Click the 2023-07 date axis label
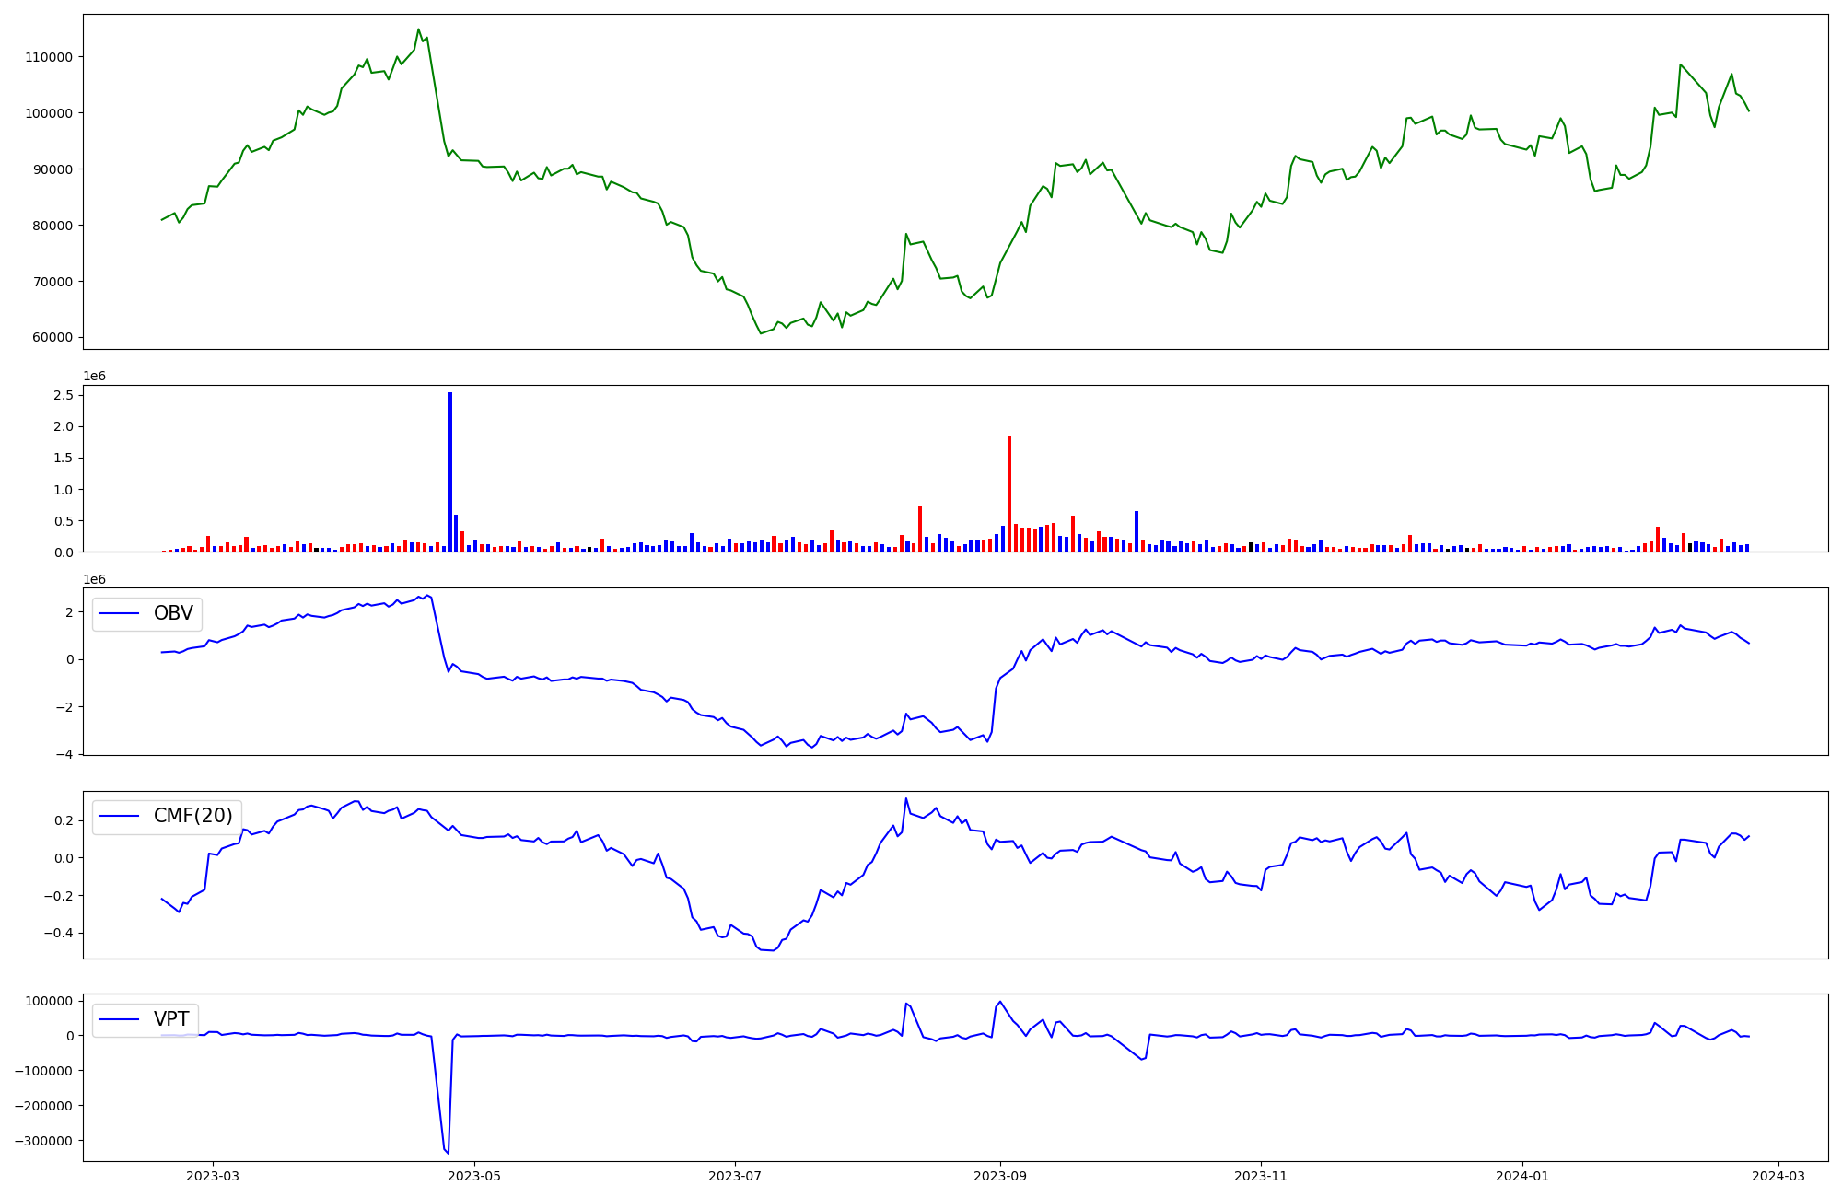The height and width of the screenshot is (1197, 1842). 735,1176
